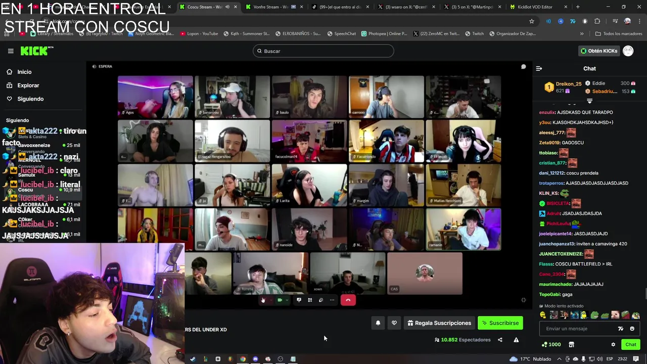Select Matias Recchioni participant video tile
Image resolution: width=647 pixels, height=364 pixels.
(463, 185)
